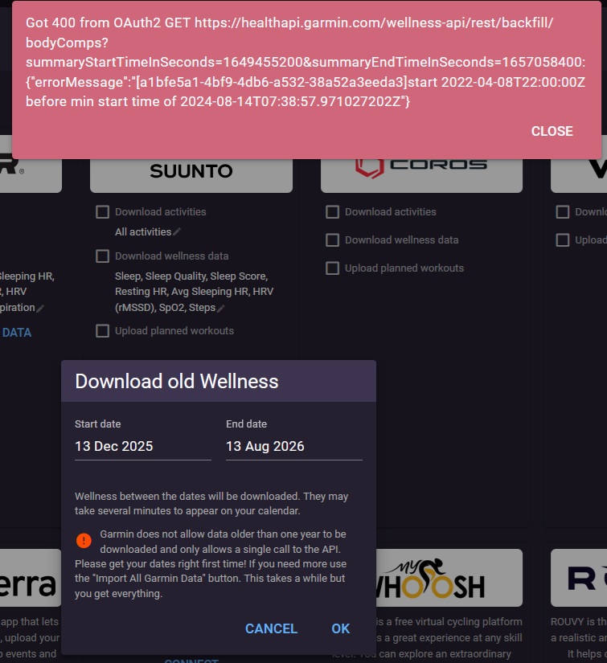Pick End date 13 Aug 2026

coord(294,447)
